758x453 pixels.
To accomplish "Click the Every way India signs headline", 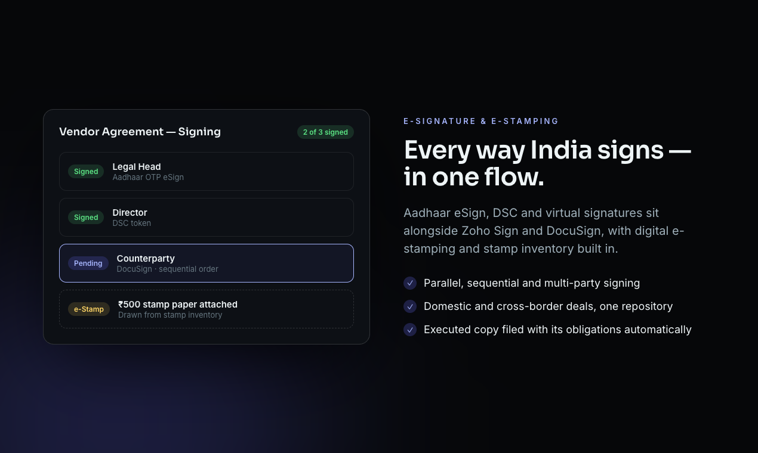I will pyautogui.click(x=547, y=163).
